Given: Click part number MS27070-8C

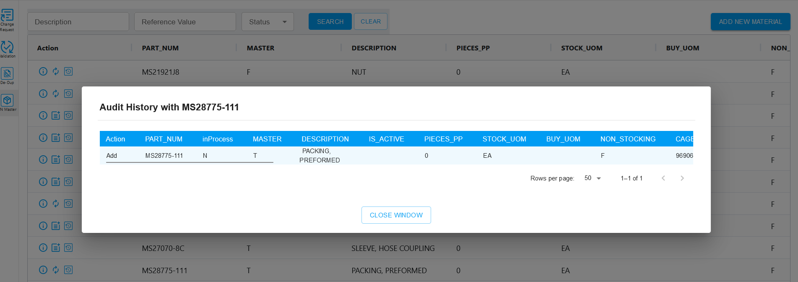Looking at the screenshot, I should click(163, 248).
